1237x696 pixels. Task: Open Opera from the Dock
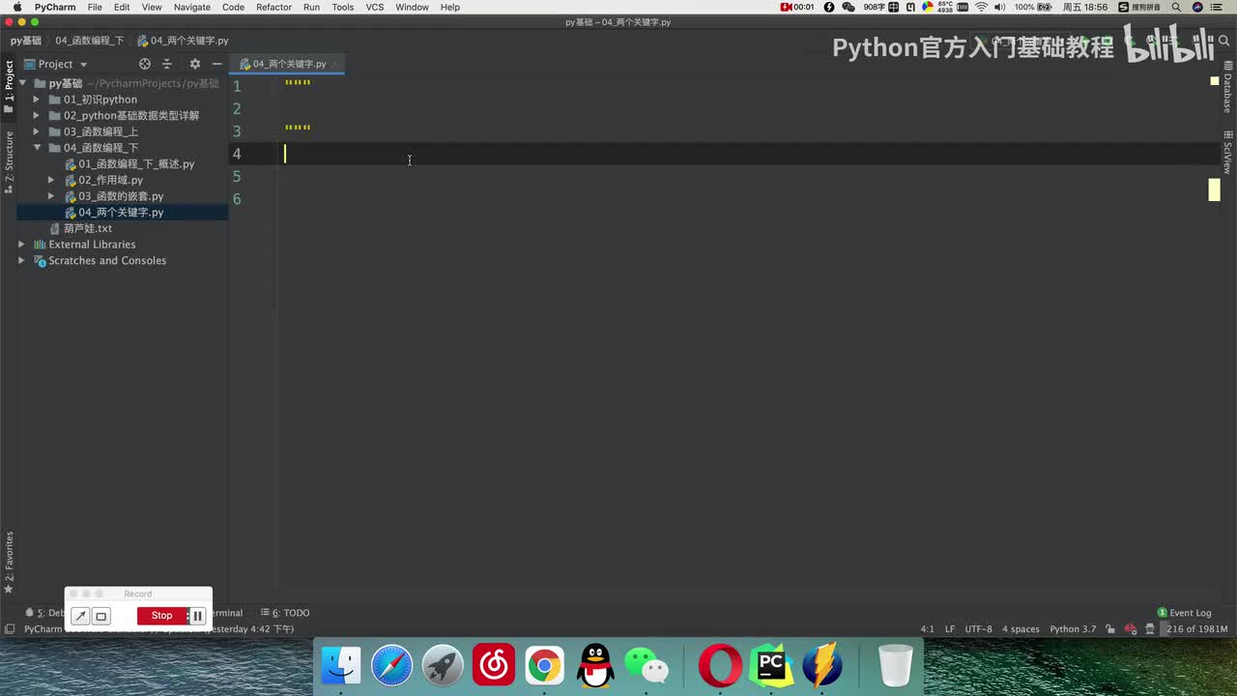pyautogui.click(x=720, y=666)
